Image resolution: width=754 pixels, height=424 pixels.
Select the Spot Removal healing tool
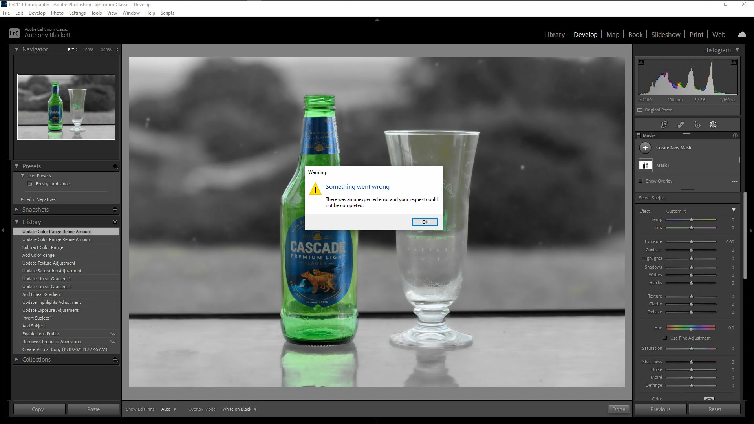(x=681, y=125)
